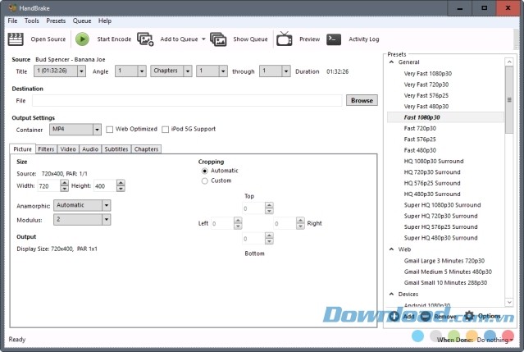Open the Anamorphic dropdown

pos(82,205)
